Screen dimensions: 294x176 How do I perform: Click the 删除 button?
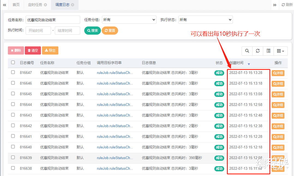point(16,50)
